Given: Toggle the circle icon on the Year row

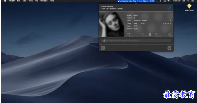Looking at the screenshot, I should pyautogui.click(x=170, y=26).
